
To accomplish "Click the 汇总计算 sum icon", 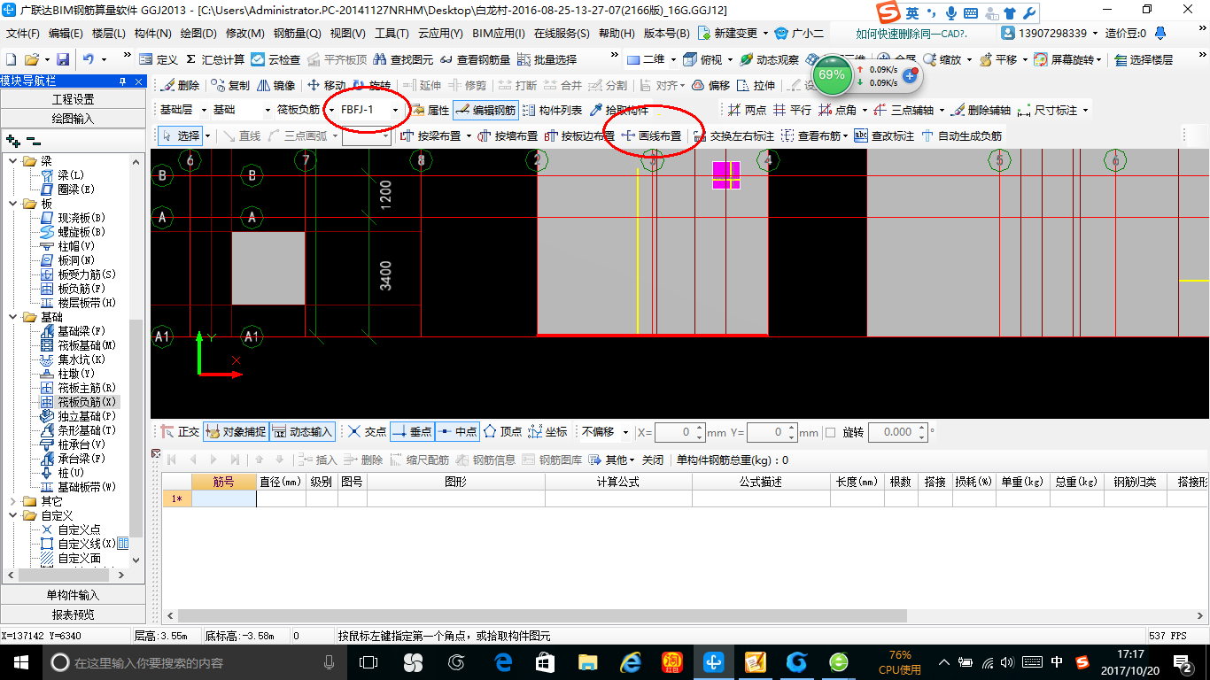I will tap(215, 59).
